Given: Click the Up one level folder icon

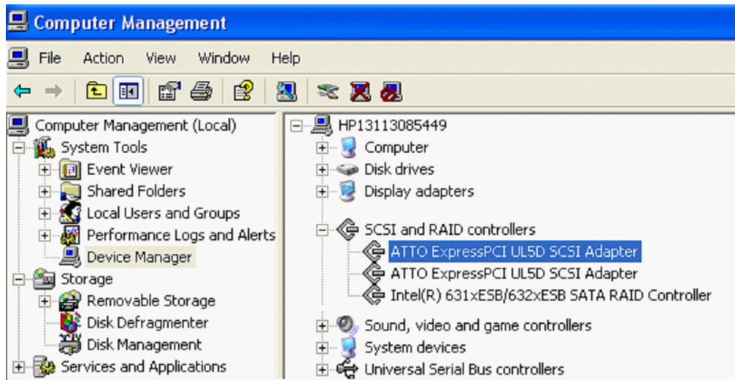Looking at the screenshot, I should 96,91.
